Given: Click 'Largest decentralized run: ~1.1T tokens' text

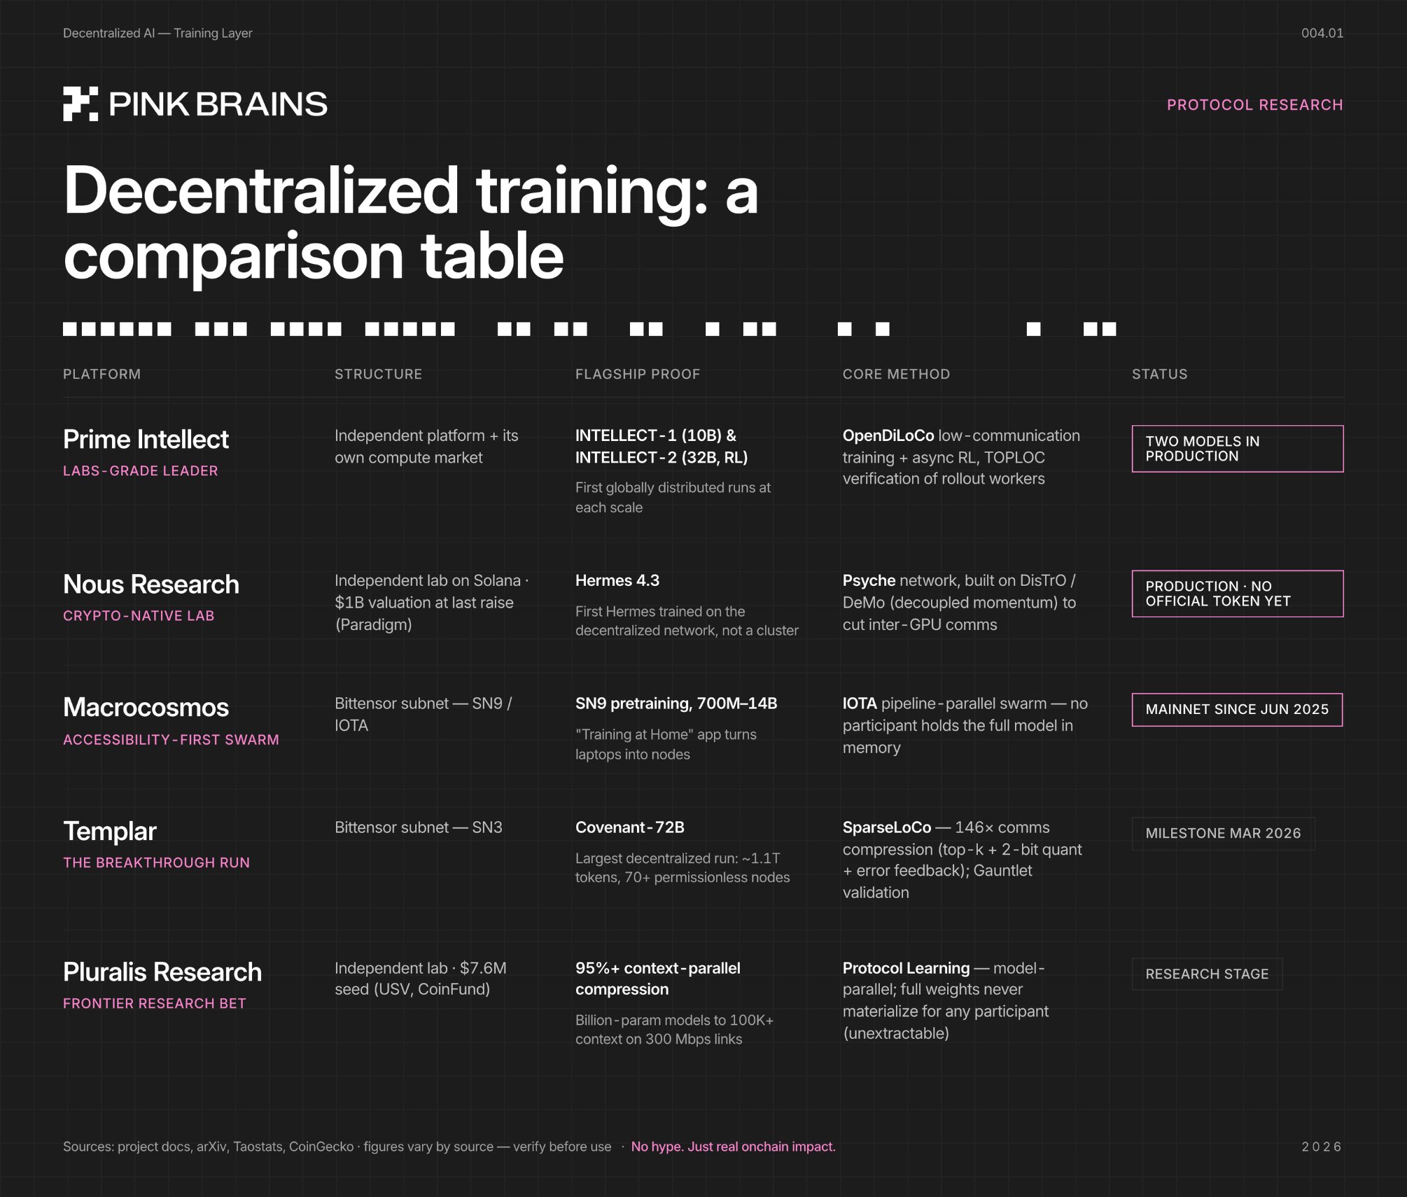Looking at the screenshot, I should tap(682, 868).
